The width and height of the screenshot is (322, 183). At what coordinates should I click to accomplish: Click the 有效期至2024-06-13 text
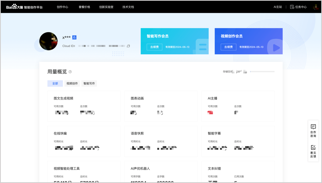pyautogui.click(x=178, y=47)
